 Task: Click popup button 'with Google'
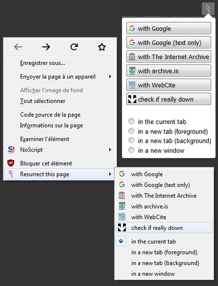[169, 28]
